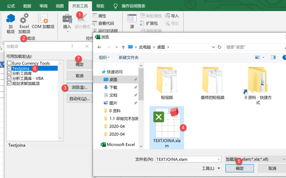
Task: Open the 插入 controls gallery
Action: [x=67, y=22]
